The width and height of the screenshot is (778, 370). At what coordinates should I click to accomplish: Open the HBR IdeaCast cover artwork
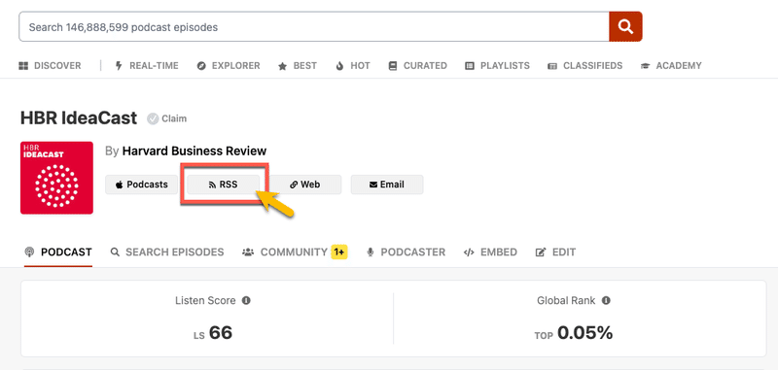click(x=56, y=178)
